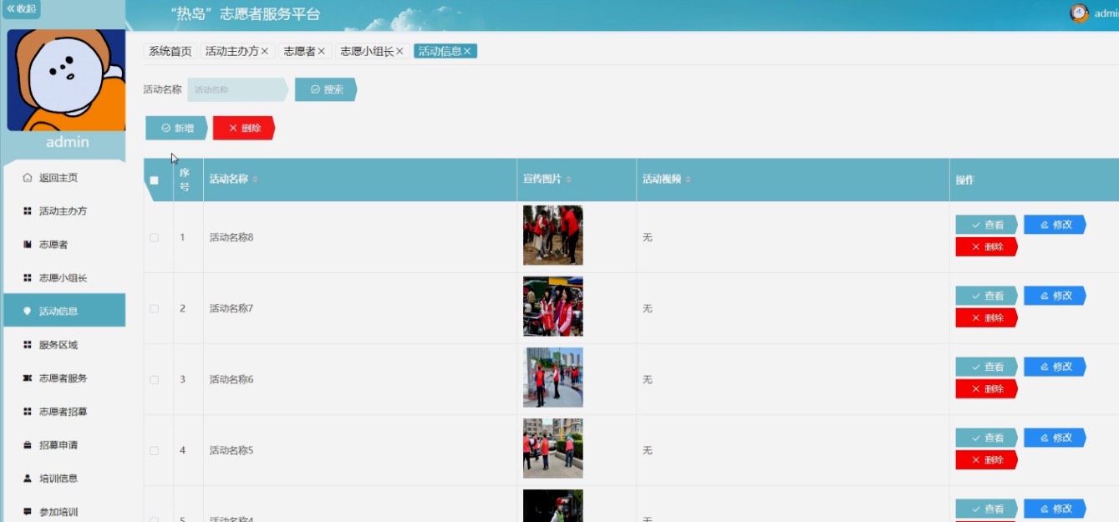1119x522 pixels.
Task: Click the camera icon beside 志愿者服务
Action: pyautogui.click(x=28, y=378)
